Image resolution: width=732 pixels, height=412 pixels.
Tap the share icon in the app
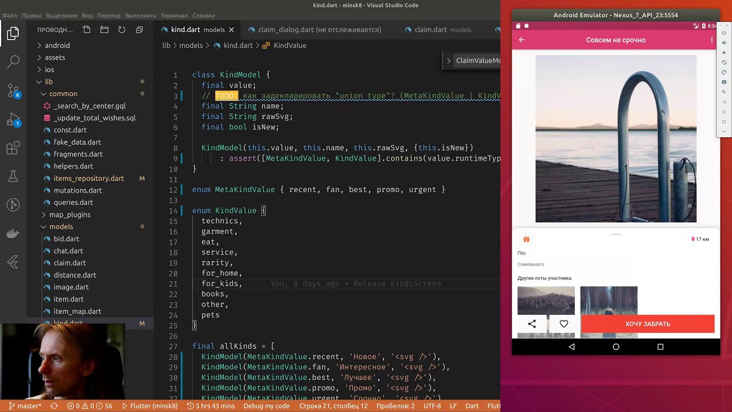(532, 324)
